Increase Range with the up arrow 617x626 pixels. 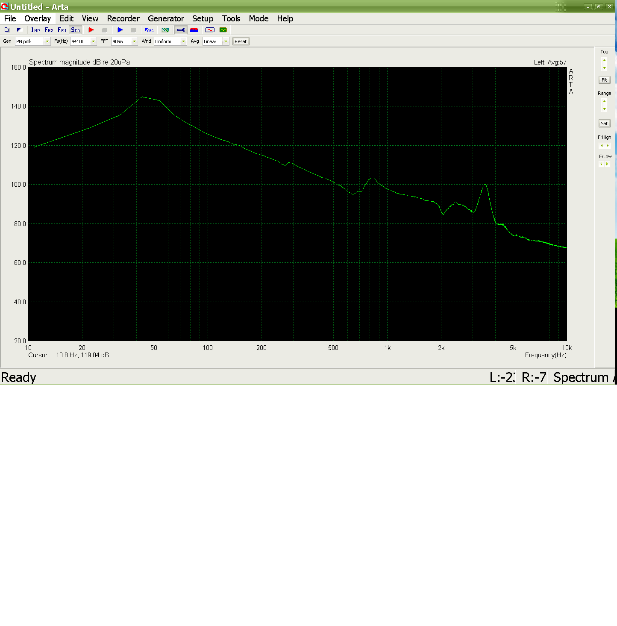pos(604,101)
